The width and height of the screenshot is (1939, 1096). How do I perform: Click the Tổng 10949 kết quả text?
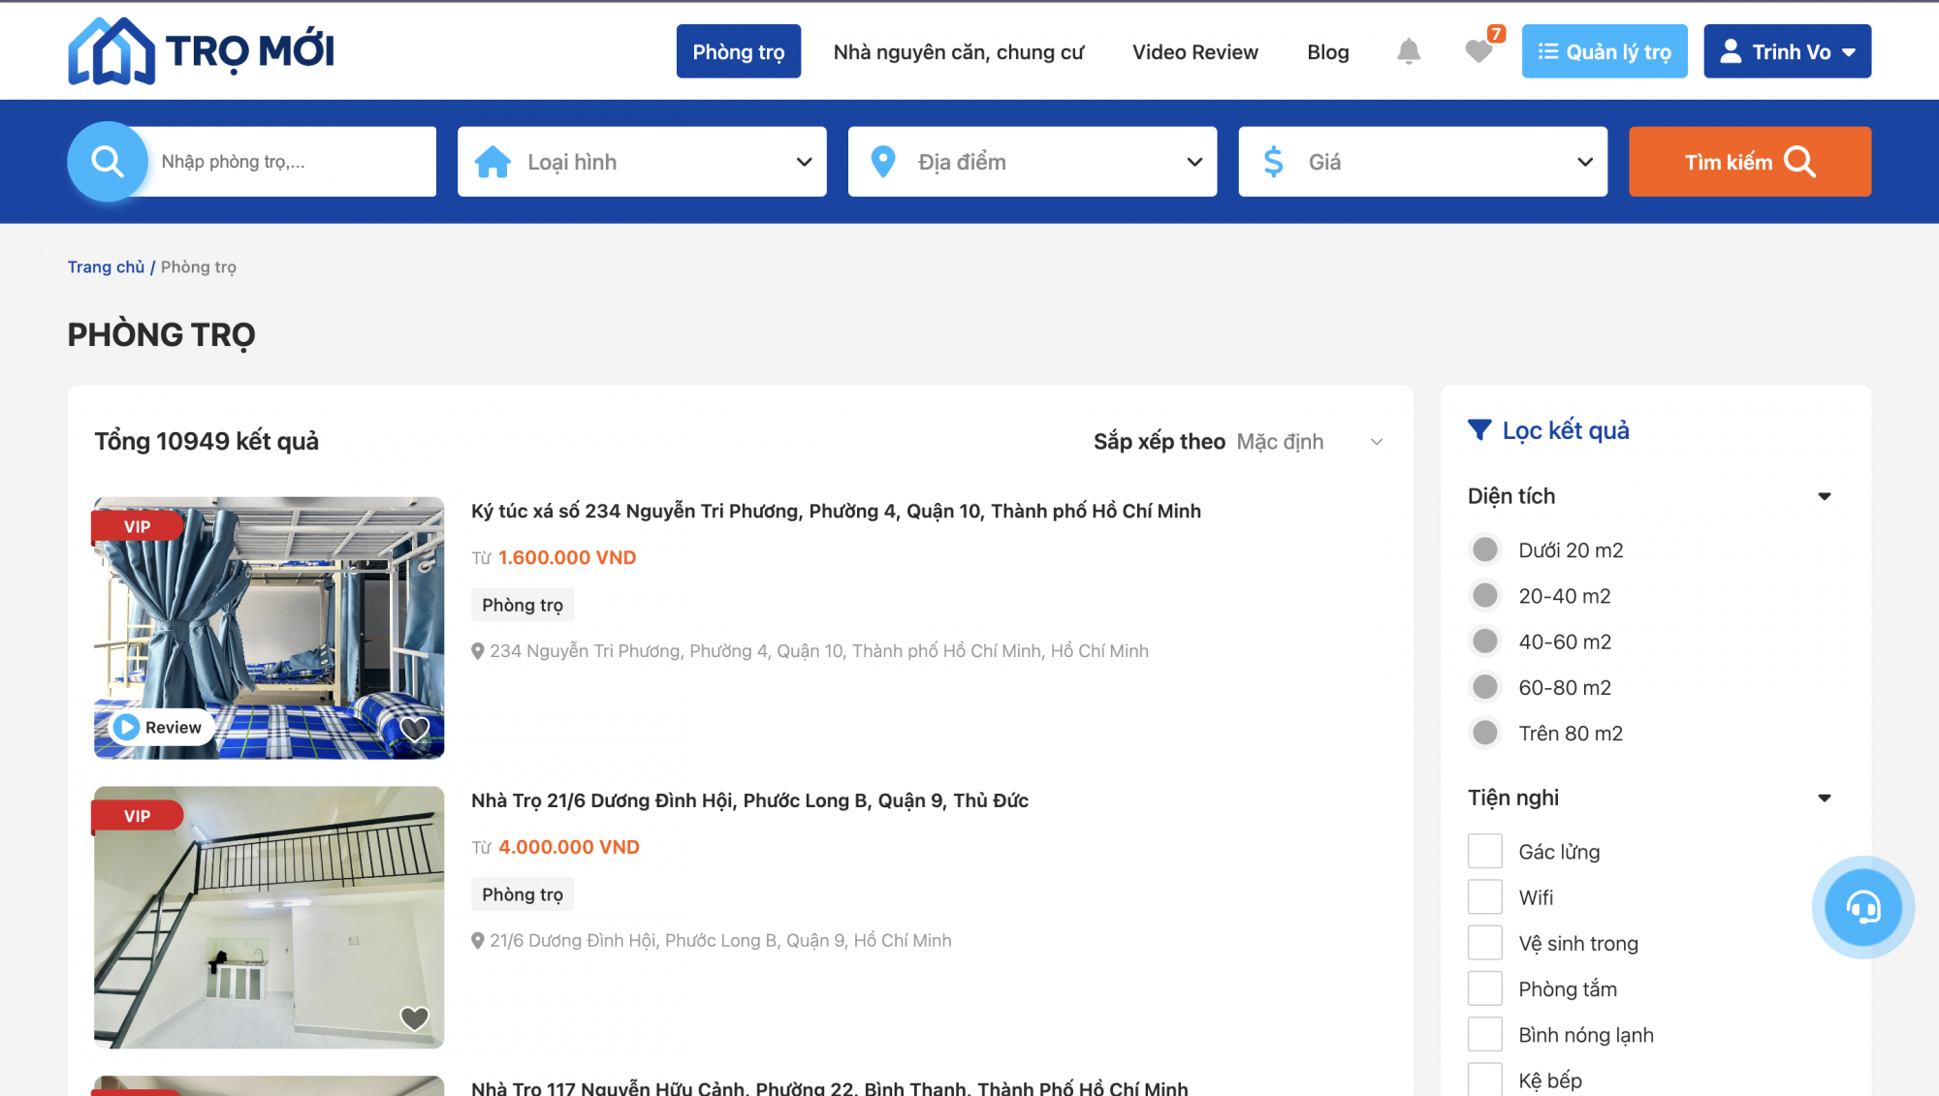207,441
